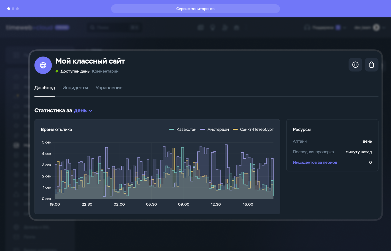The image size is (391, 251).
Task: Click the Сервис мониторинга title bar field
Action: [195, 9]
